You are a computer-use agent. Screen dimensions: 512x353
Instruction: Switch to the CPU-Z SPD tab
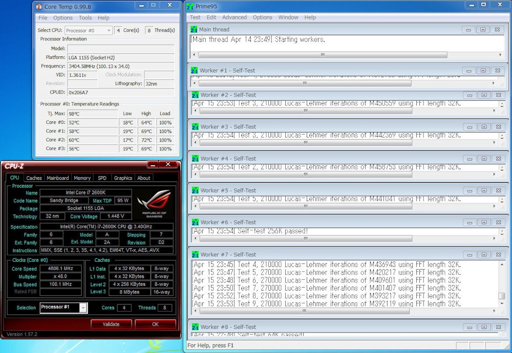(x=102, y=178)
